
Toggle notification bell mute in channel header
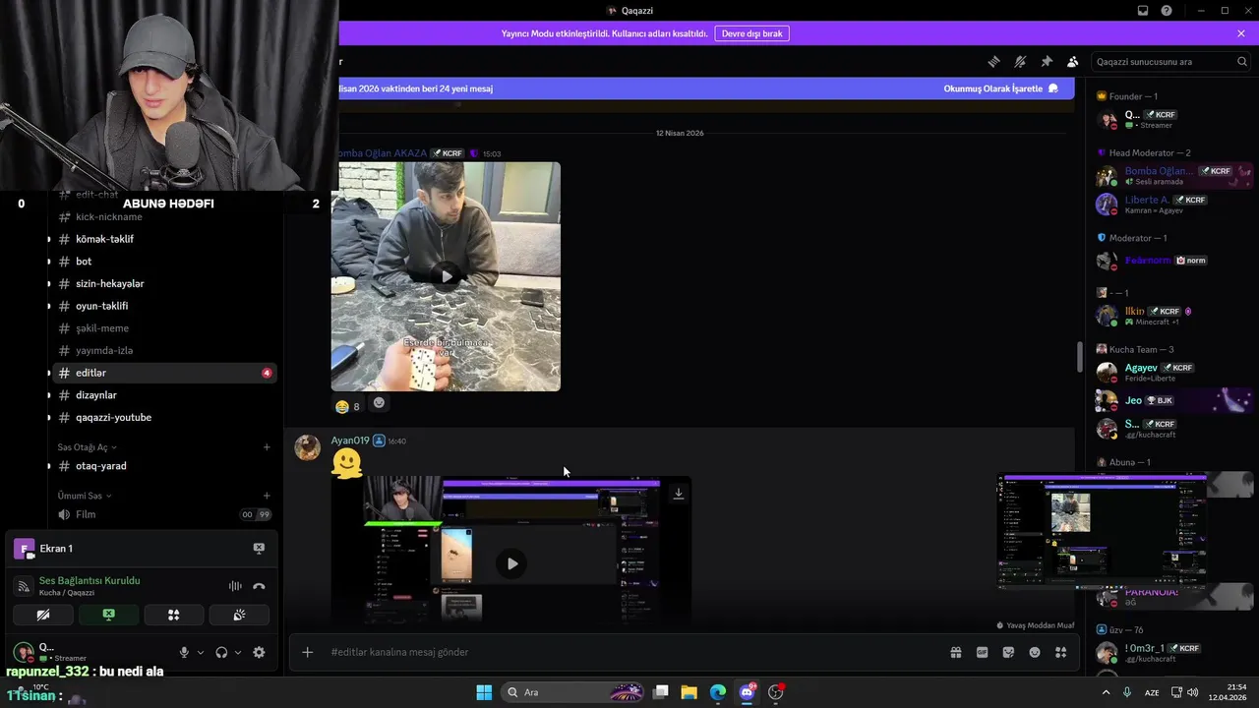pos(1020,61)
